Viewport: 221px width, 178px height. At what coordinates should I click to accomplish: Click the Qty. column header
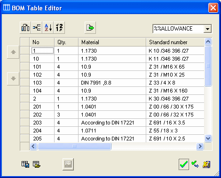[66, 42]
